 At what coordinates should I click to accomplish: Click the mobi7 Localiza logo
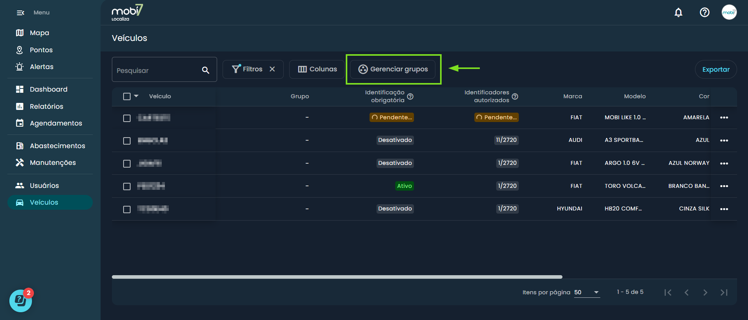click(127, 12)
